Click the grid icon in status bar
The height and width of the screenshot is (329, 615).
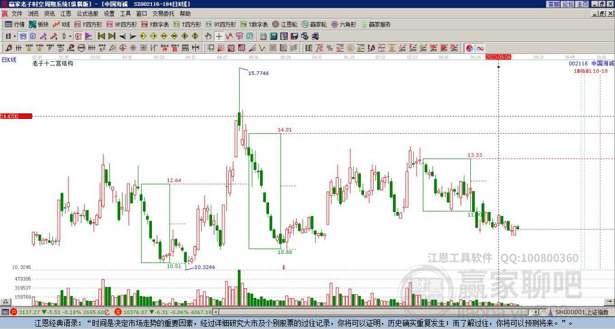click(5, 312)
